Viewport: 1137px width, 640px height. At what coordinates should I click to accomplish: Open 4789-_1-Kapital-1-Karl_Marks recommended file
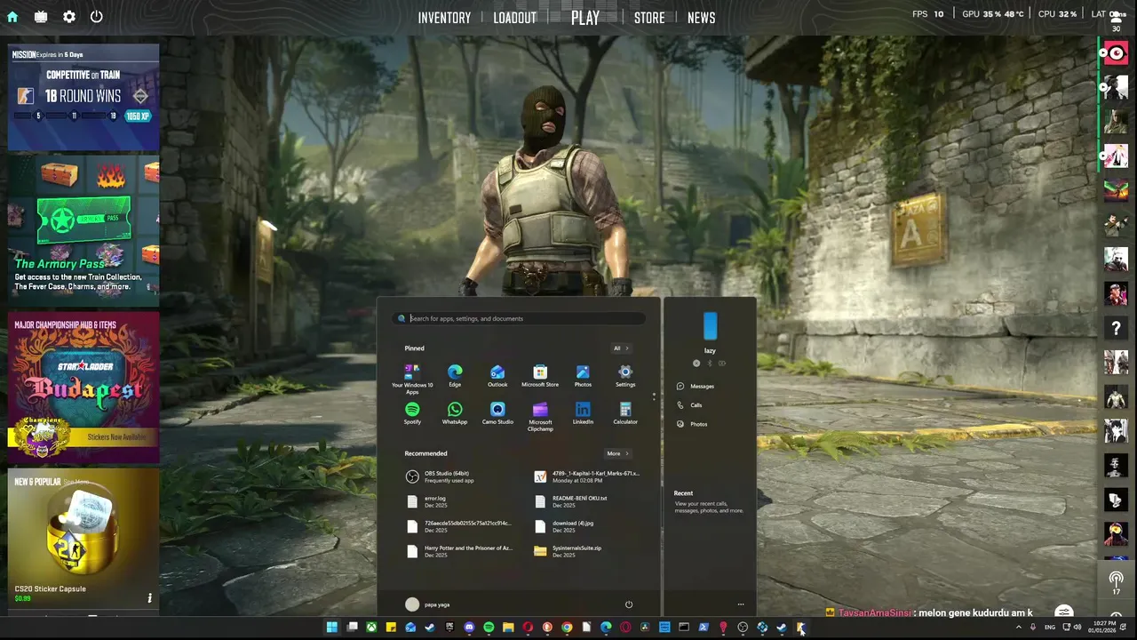586,476
